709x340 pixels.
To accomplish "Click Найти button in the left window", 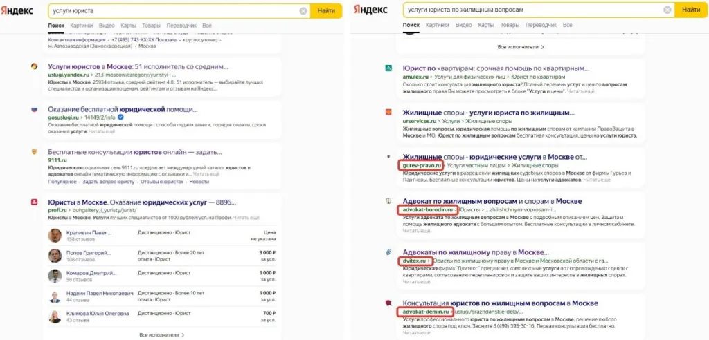I will tap(326, 10).
